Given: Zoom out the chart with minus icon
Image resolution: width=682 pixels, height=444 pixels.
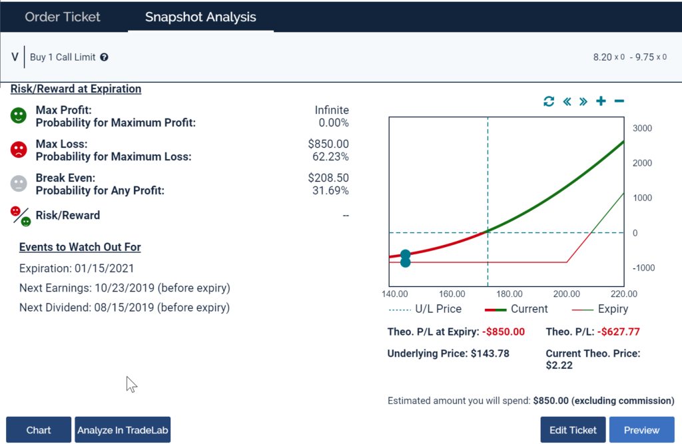Looking at the screenshot, I should 619,101.
